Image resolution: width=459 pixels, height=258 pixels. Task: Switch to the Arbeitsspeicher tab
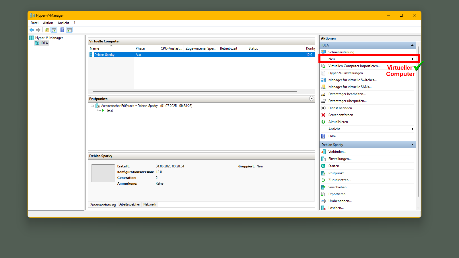pyautogui.click(x=130, y=204)
